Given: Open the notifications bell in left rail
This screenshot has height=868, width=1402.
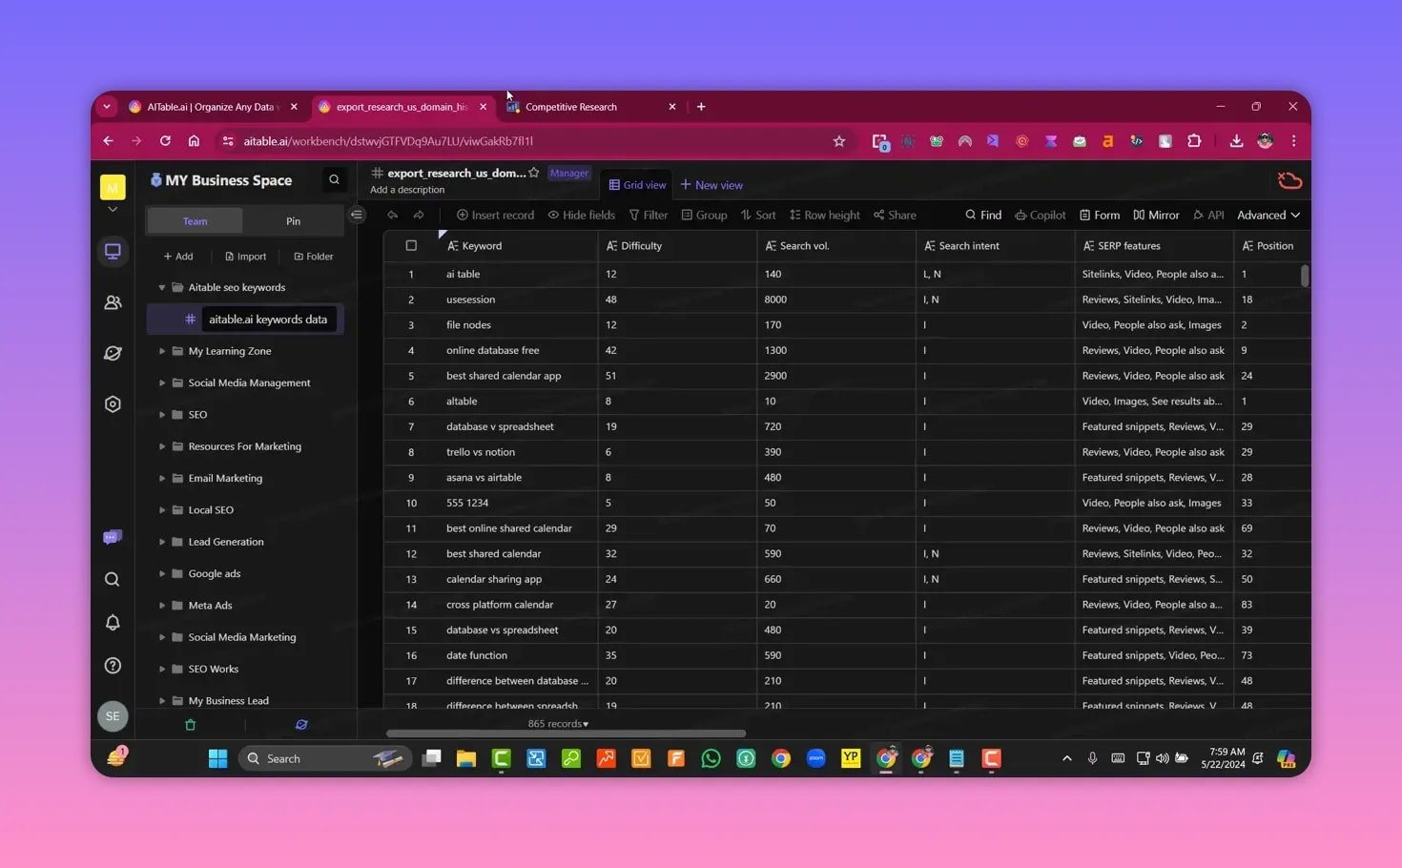Looking at the screenshot, I should (113, 622).
